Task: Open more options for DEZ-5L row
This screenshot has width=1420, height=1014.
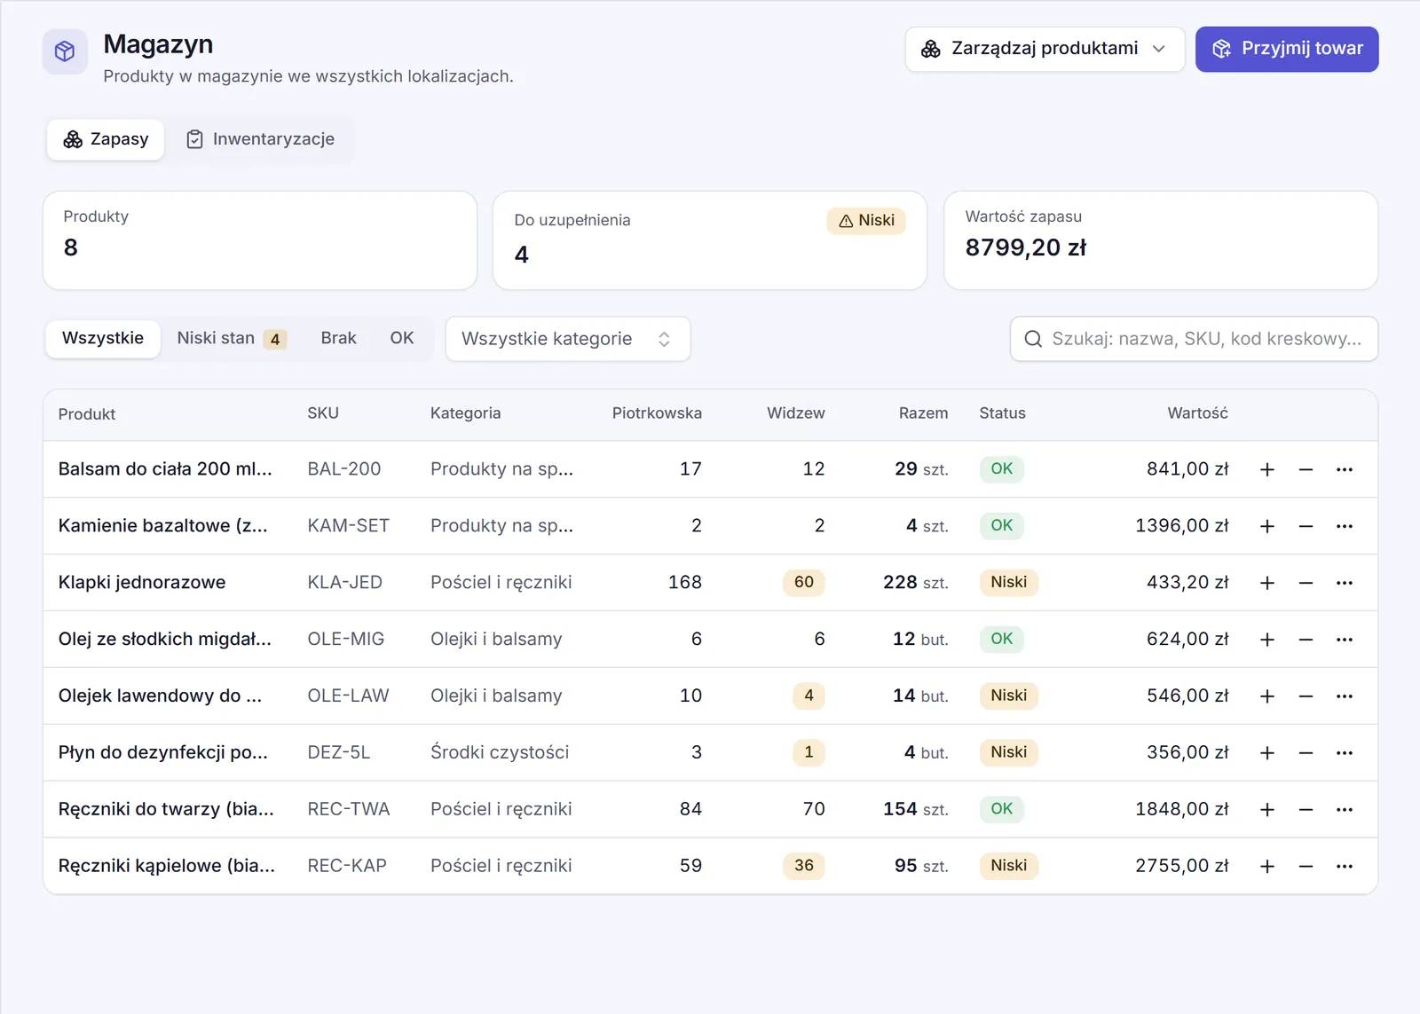Action: (x=1345, y=753)
